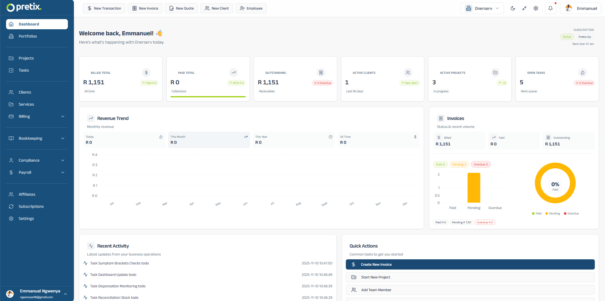This screenshot has height=301, width=605.
Task: Toggle dark mode with the moon icon
Action: [513, 8]
